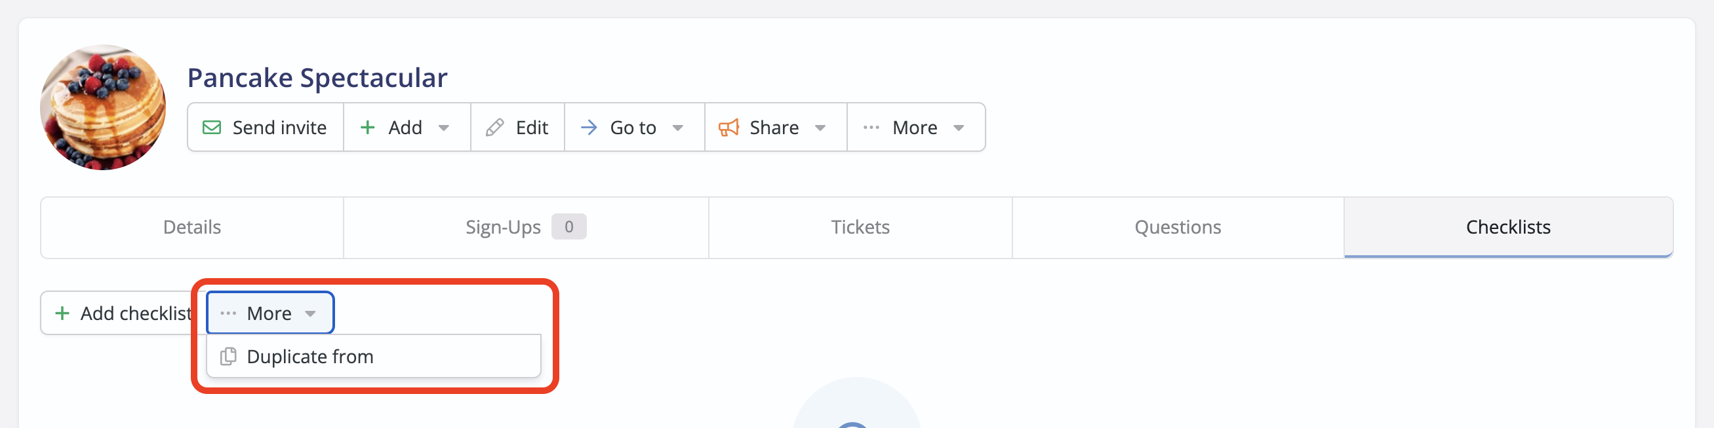The width and height of the screenshot is (1714, 428).
Task: Click the plus icon on Add checklist
Action: pyautogui.click(x=62, y=313)
